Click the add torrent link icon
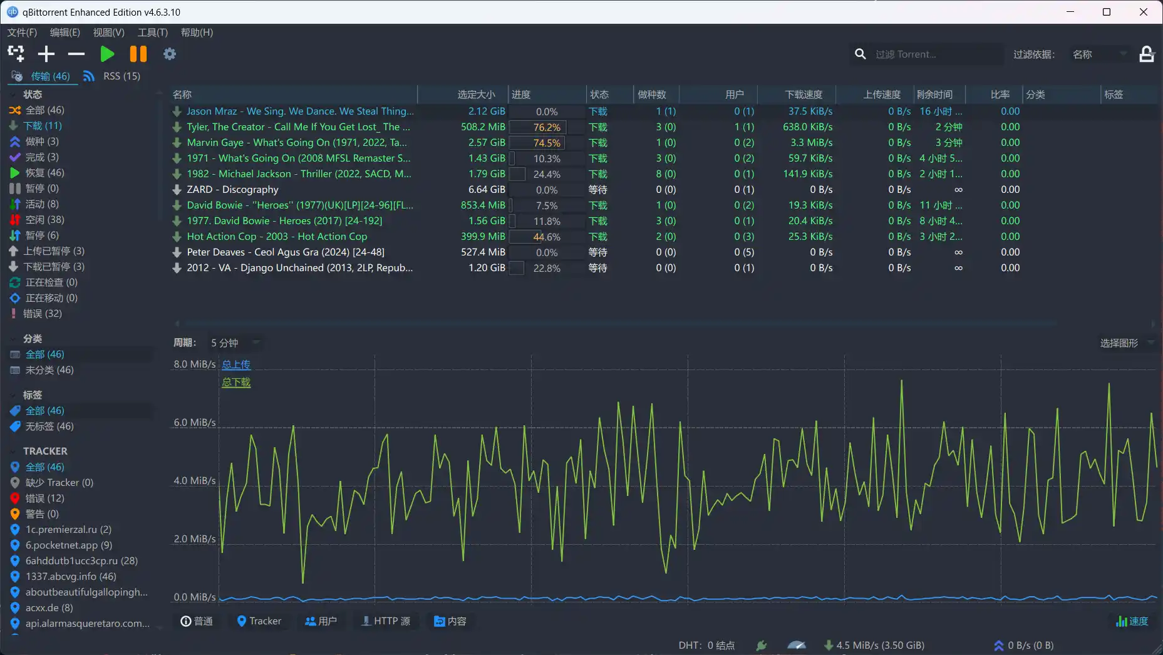This screenshot has width=1163, height=655. pyautogui.click(x=16, y=54)
